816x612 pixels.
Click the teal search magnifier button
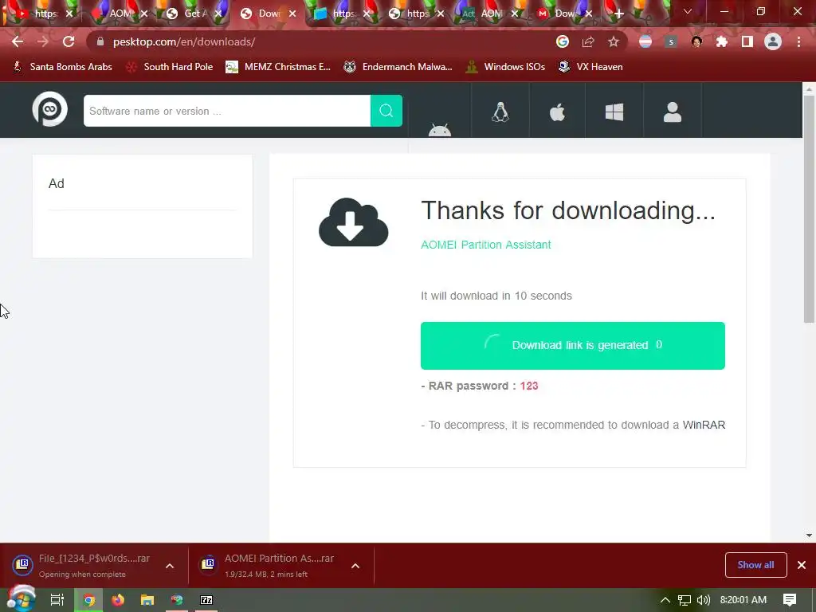tap(386, 111)
